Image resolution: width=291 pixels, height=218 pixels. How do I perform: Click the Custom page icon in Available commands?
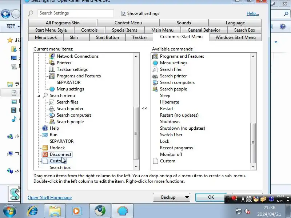coord(155,161)
